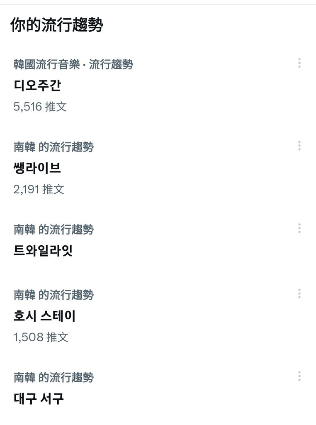Open the 쌩라이브 trending topic
This screenshot has width=316, height=425.
pos(37,168)
